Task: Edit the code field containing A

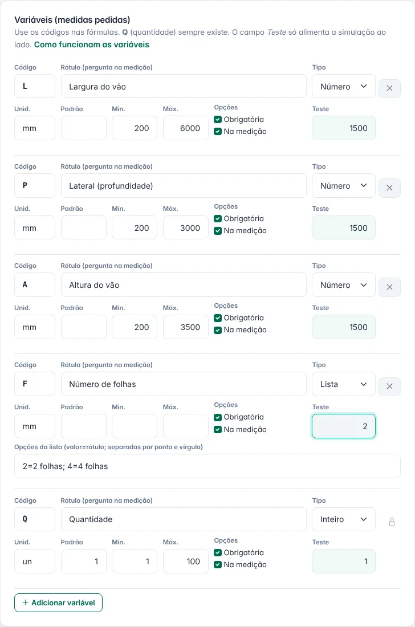Action: 35,284
